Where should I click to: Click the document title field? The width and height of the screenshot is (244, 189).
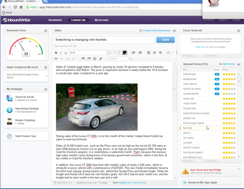coord(104,40)
